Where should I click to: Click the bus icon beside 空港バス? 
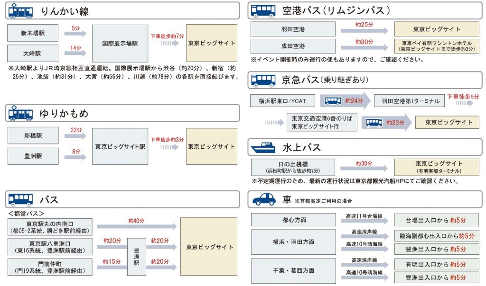(263, 10)
